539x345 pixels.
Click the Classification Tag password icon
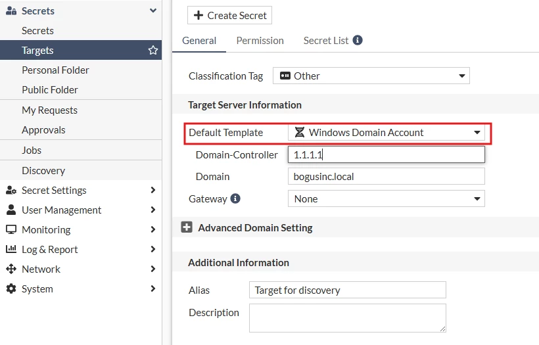(285, 76)
